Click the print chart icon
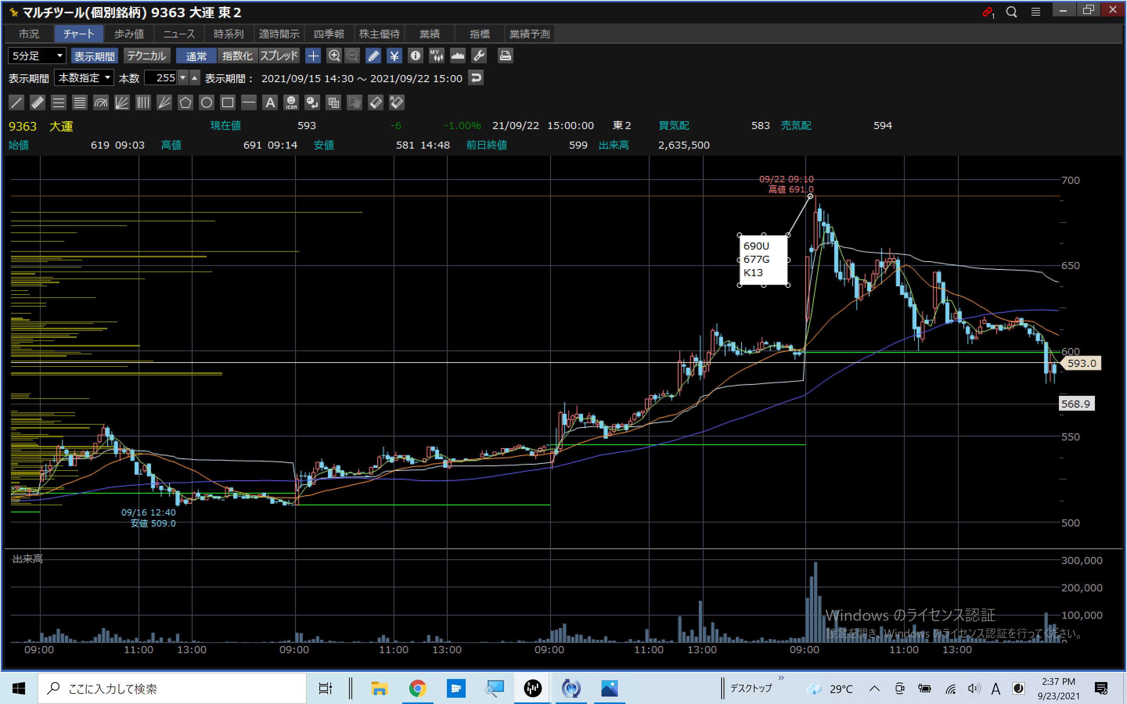This screenshot has height=704, width=1127. (x=505, y=56)
